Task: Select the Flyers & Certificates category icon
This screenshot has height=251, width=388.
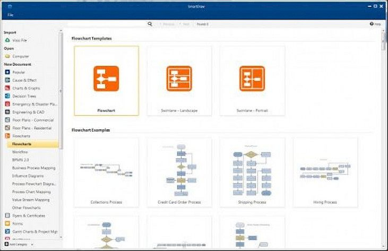Action: click(7, 215)
